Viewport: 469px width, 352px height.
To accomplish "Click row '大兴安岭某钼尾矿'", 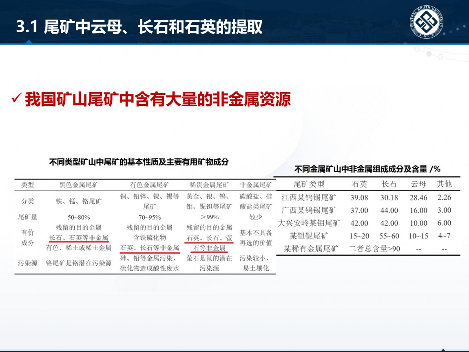I will tap(309, 223).
